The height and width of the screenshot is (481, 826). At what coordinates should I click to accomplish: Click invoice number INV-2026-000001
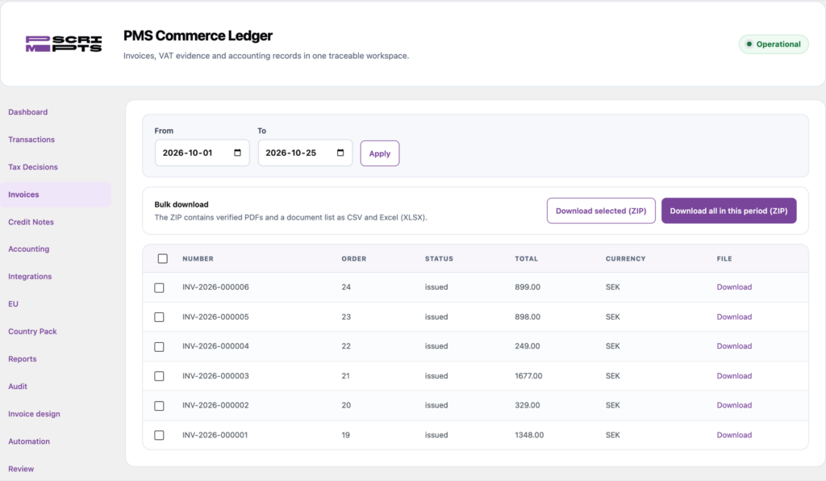pos(215,435)
